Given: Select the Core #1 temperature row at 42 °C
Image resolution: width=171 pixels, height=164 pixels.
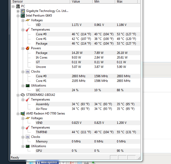Looking at the screenshot, I should click(x=88, y=39).
